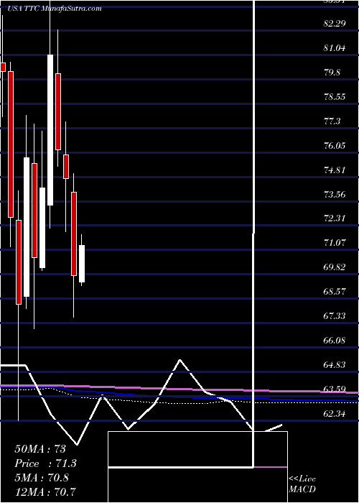Select the 74.81 axis value
359x503 pixels.
335,170
